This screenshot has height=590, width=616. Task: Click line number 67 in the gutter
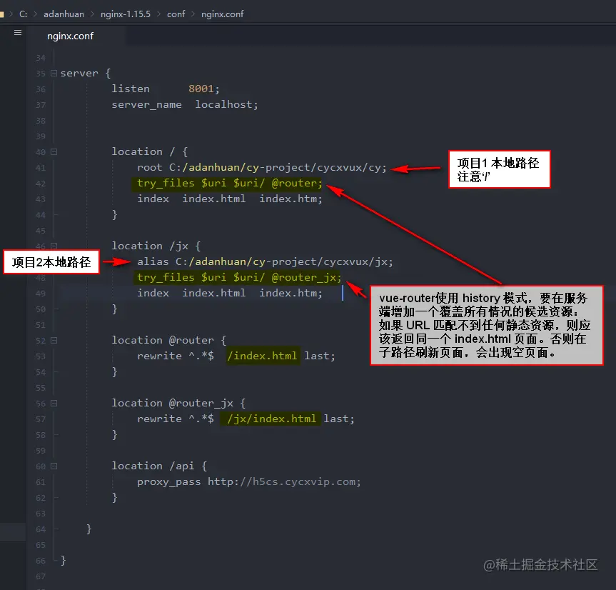(41, 576)
